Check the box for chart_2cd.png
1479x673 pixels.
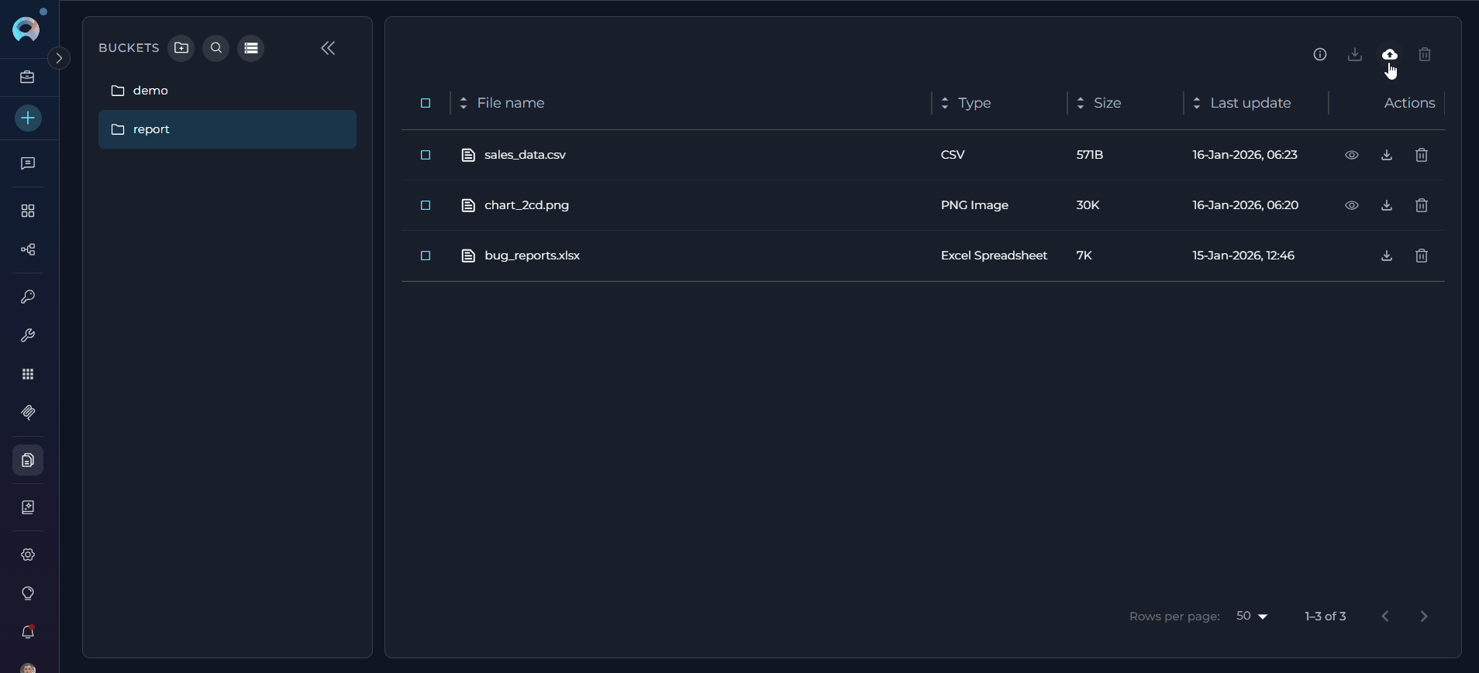426,205
